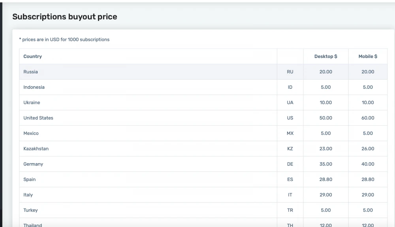The width and height of the screenshot is (395, 227).
Task: Select the ID country code cell
Action: [x=290, y=87]
